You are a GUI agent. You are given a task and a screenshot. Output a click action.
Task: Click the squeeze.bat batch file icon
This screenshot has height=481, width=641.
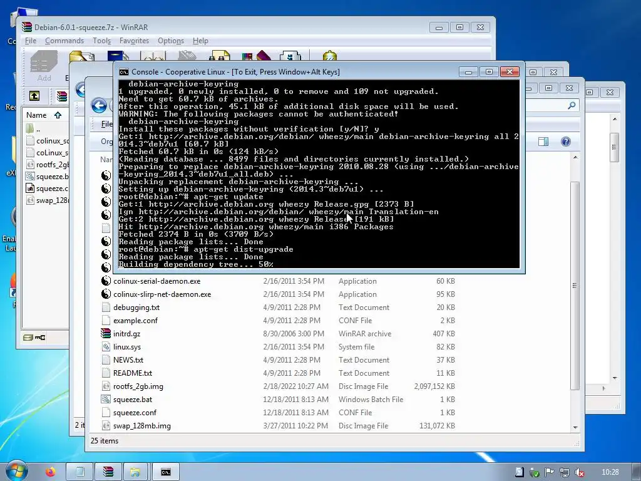pyautogui.click(x=106, y=399)
